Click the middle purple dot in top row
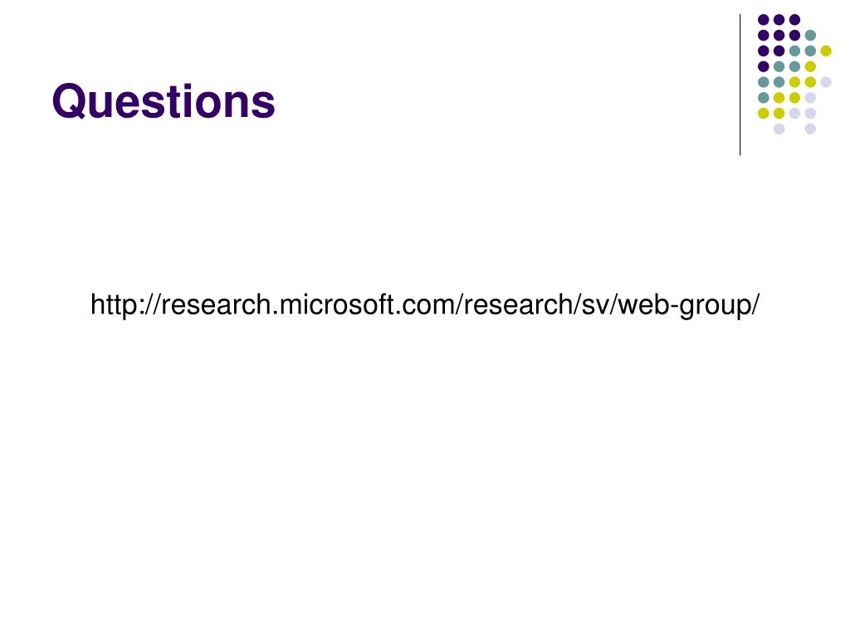 coord(779,20)
